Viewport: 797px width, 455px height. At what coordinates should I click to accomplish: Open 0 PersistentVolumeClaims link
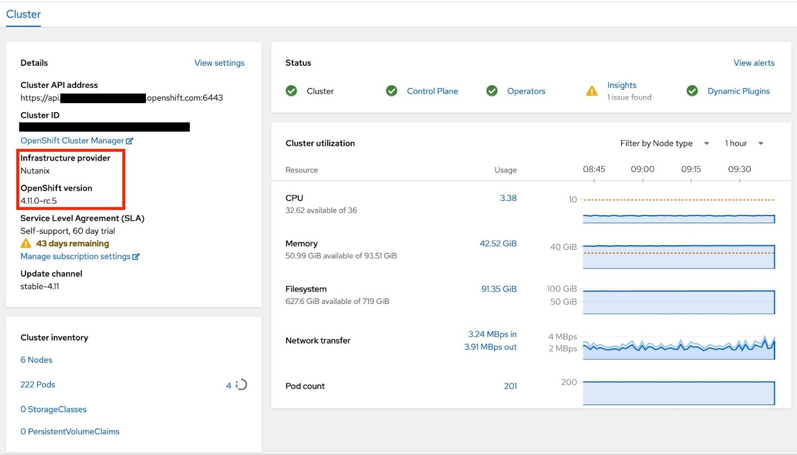tap(70, 432)
